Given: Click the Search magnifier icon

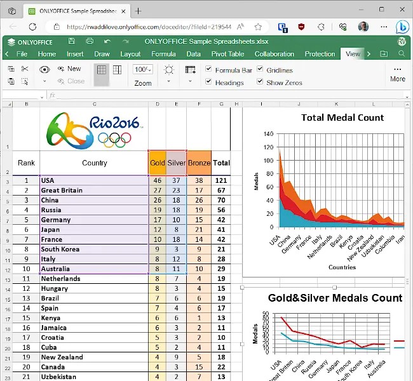Looking at the screenshot, I should (x=402, y=54).
